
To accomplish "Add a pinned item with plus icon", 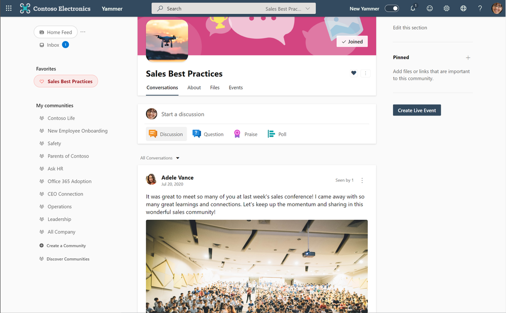I will tap(468, 58).
